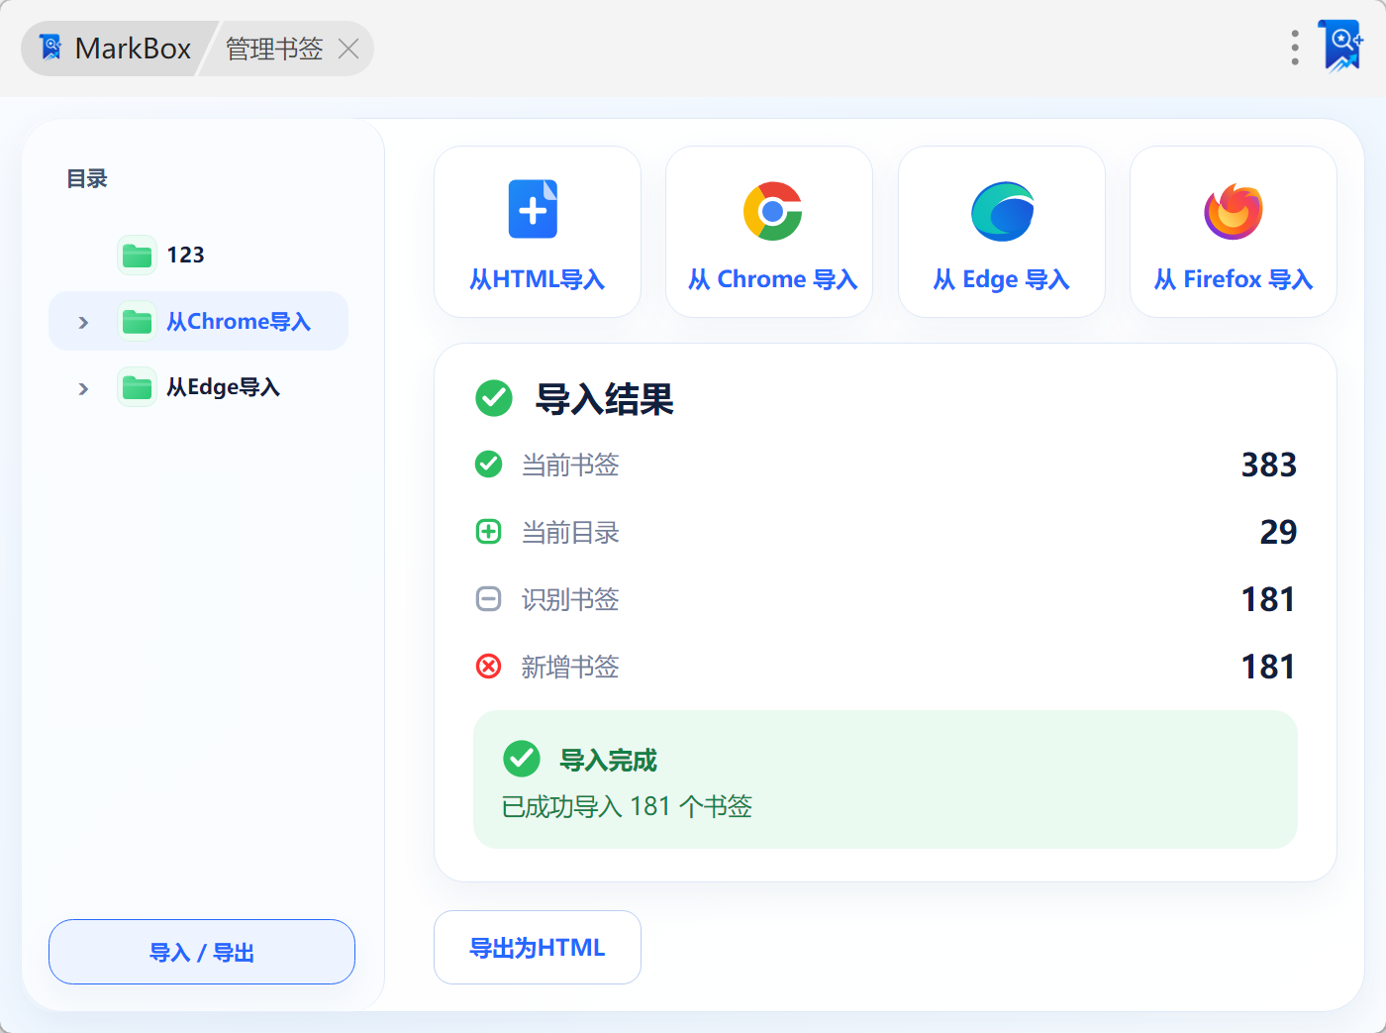Choose 从 Chrome 导入
The height and width of the screenshot is (1033, 1386).
tap(769, 232)
